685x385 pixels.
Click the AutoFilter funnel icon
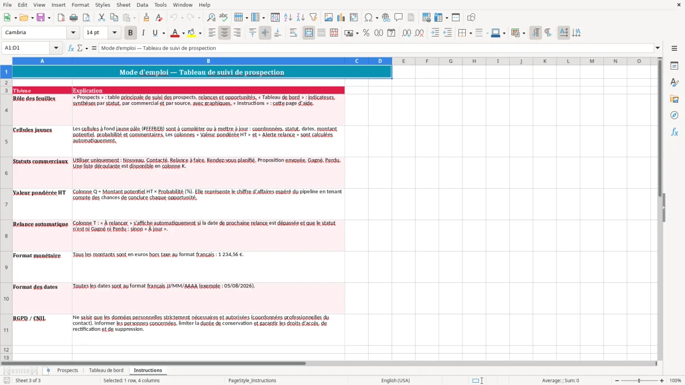313,18
